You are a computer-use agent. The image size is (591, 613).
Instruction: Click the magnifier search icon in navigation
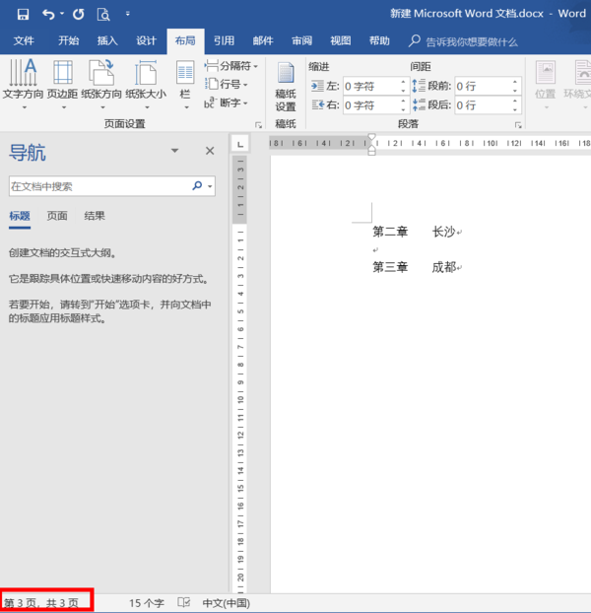coord(197,185)
